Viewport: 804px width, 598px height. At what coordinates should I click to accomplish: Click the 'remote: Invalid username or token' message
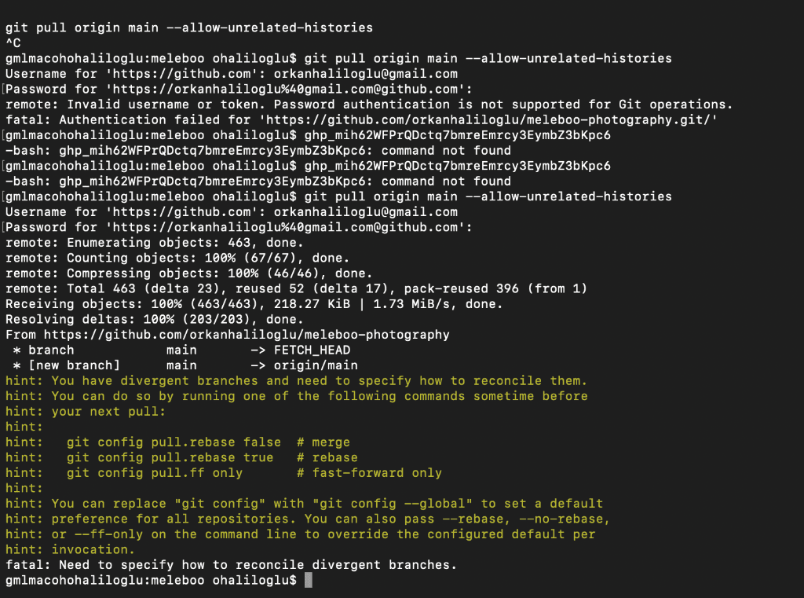click(369, 105)
